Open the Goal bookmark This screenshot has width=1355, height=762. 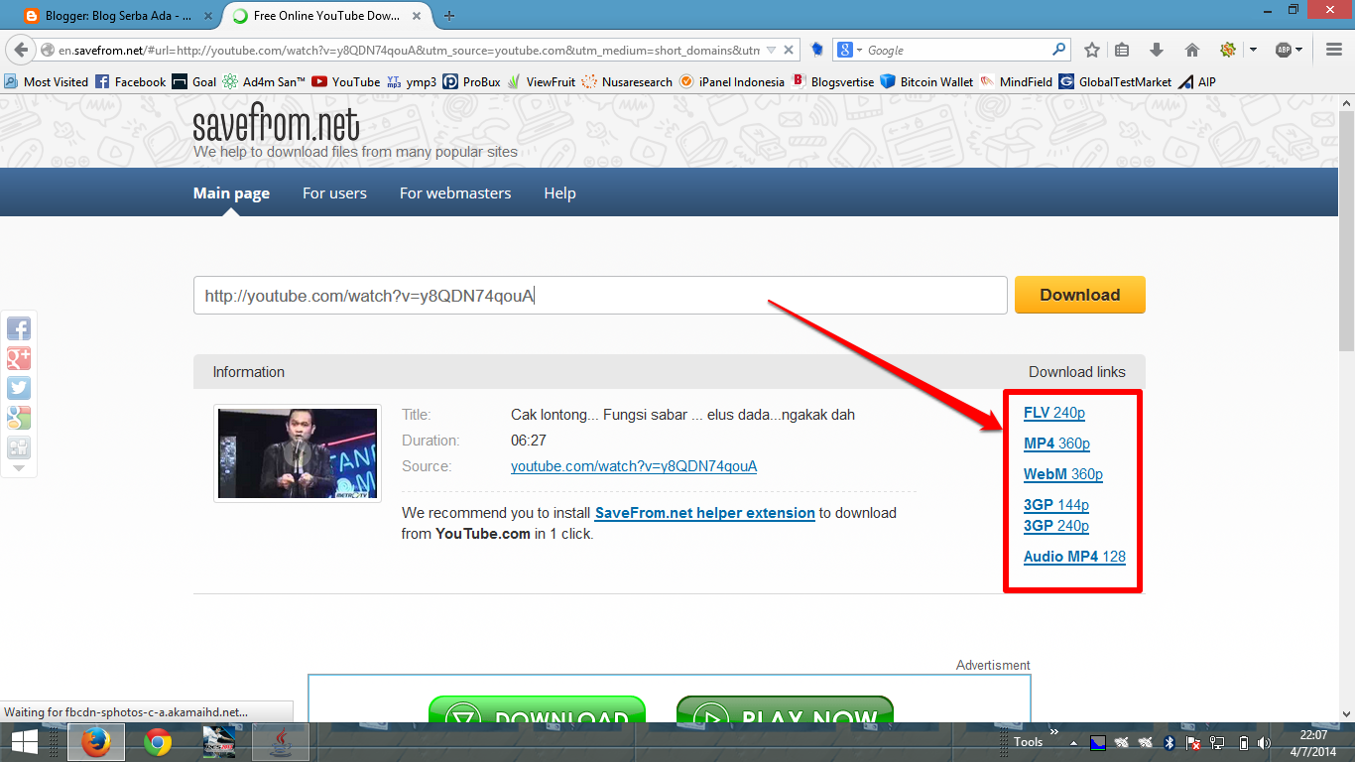[x=193, y=82]
